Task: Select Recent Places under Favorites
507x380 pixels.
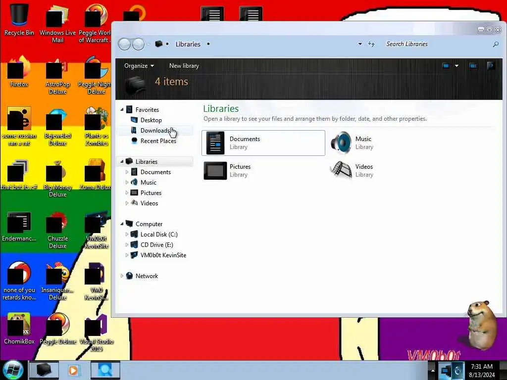Action: pyautogui.click(x=158, y=141)
